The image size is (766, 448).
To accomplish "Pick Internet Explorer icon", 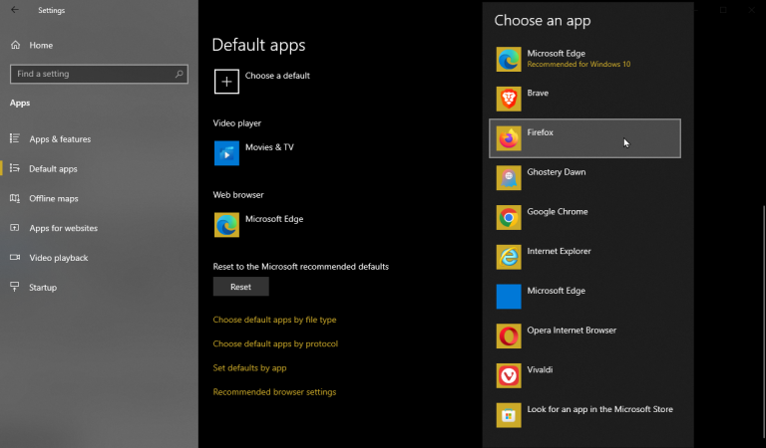I will coord(509,257).
